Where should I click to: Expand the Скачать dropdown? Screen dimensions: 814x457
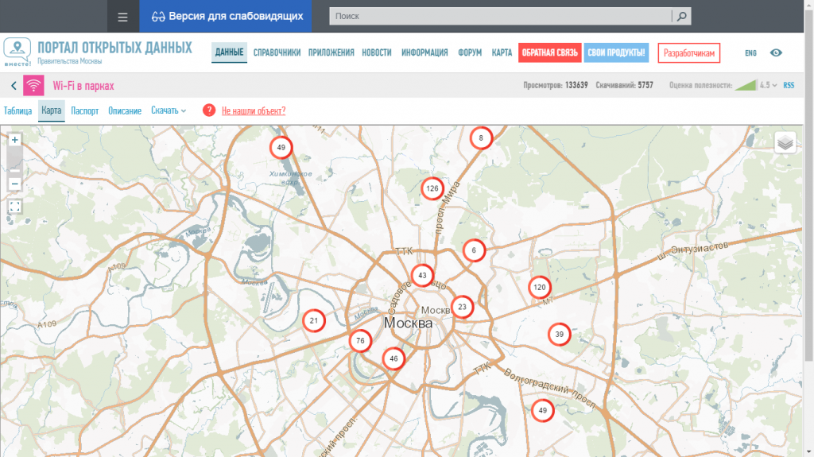(169, 110)
